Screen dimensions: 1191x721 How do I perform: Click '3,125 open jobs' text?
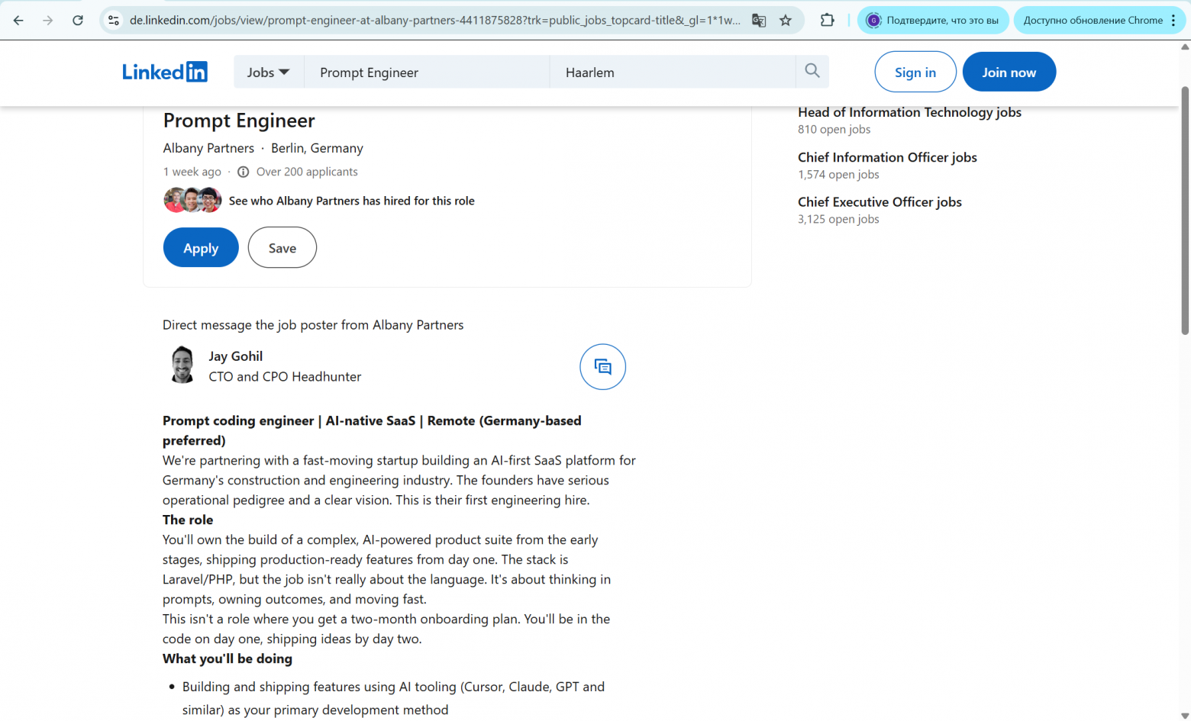838,219
